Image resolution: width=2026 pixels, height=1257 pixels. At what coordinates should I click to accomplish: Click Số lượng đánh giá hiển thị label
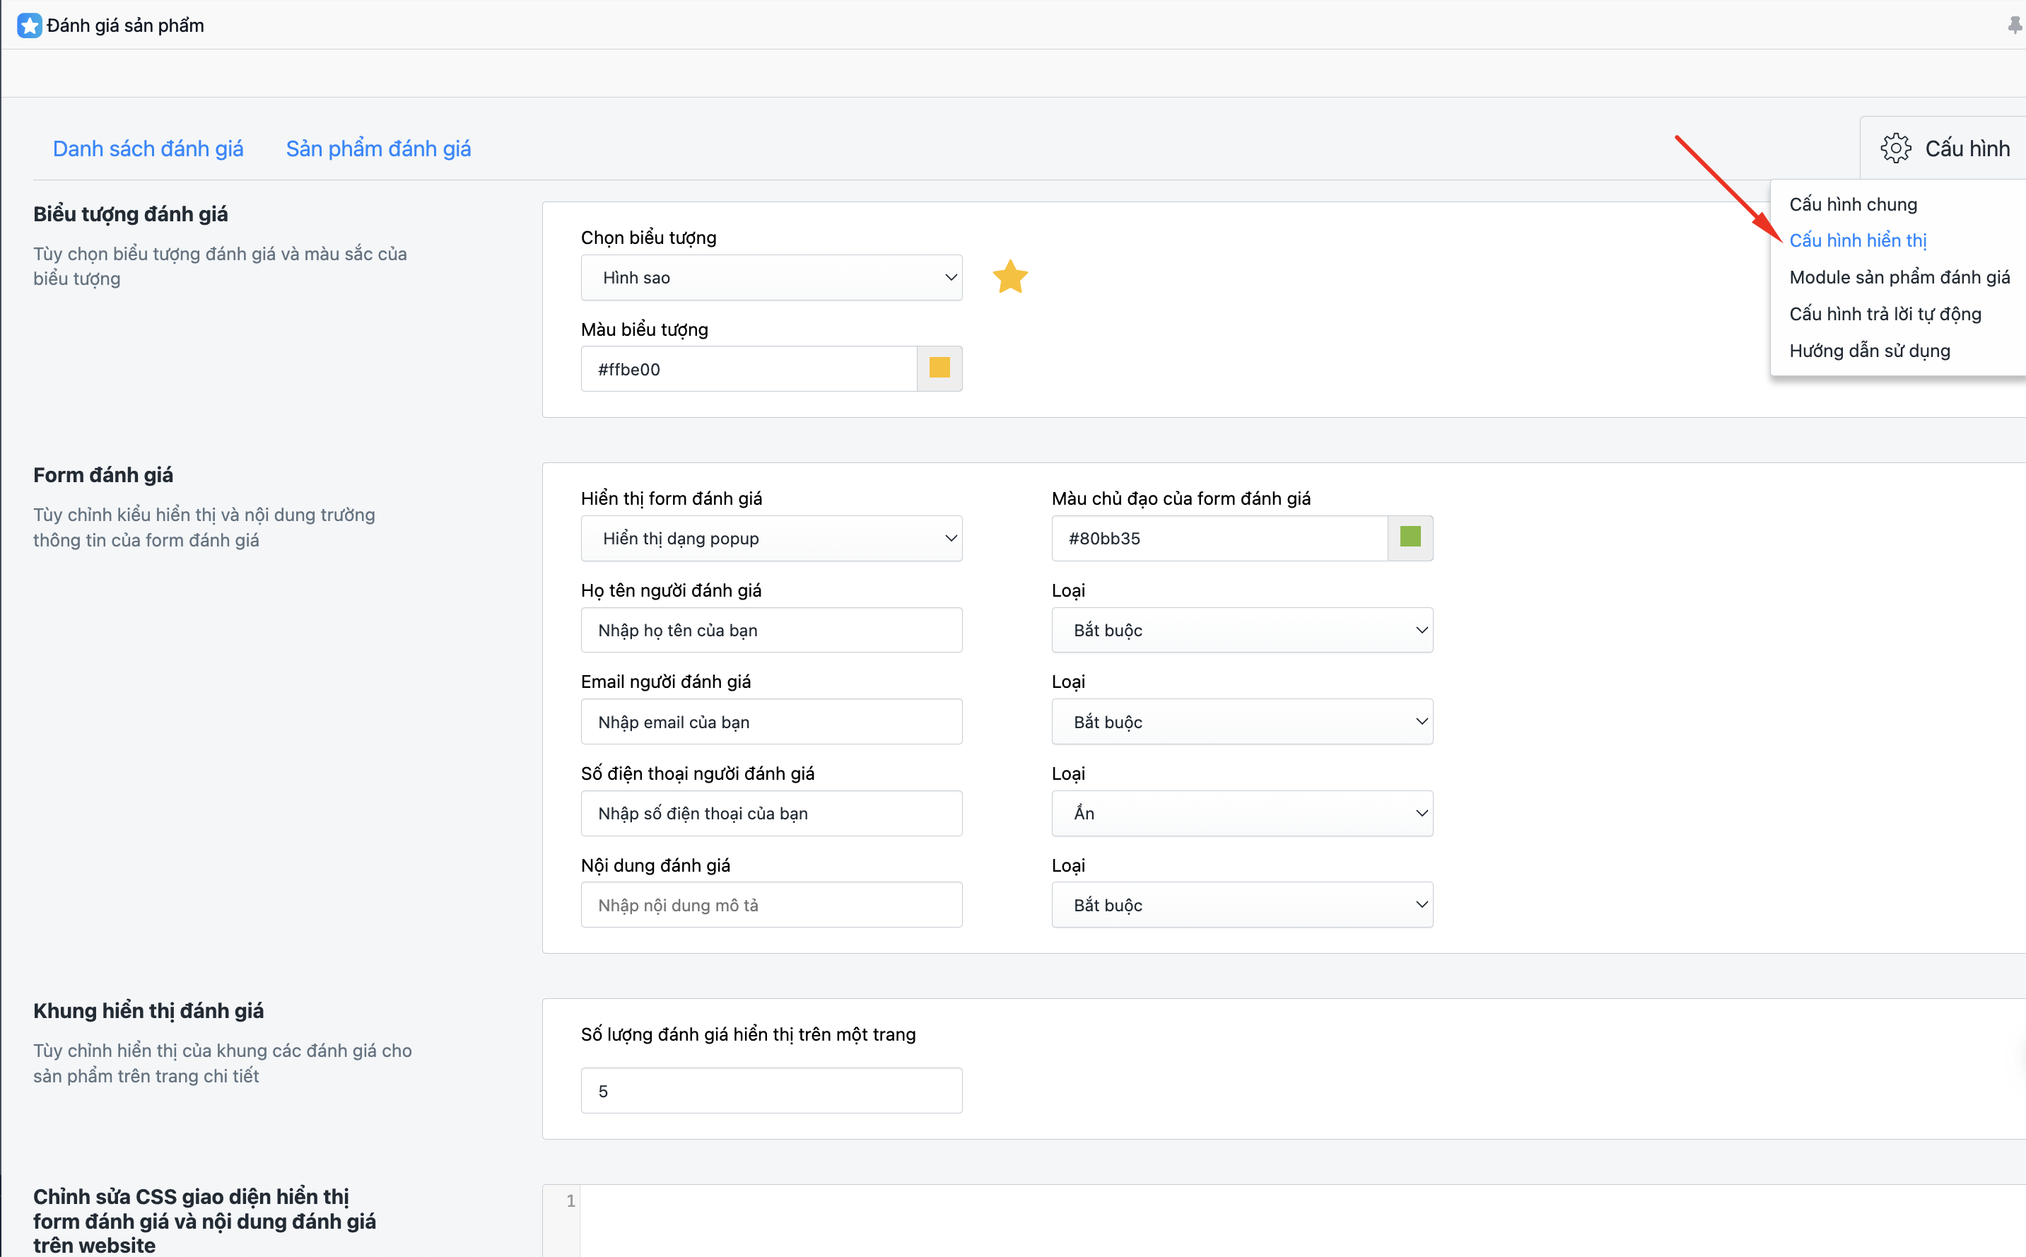(748, 1035)
